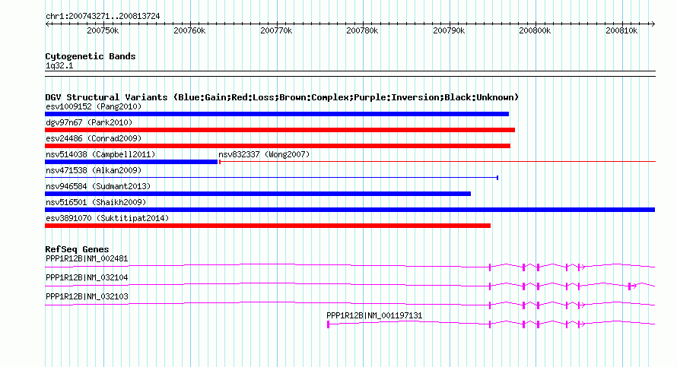The width and height of the screenshot is (677, 367).
Task: Click the last exon of NM_032104 near 200810k
Action: pos(630,286)
